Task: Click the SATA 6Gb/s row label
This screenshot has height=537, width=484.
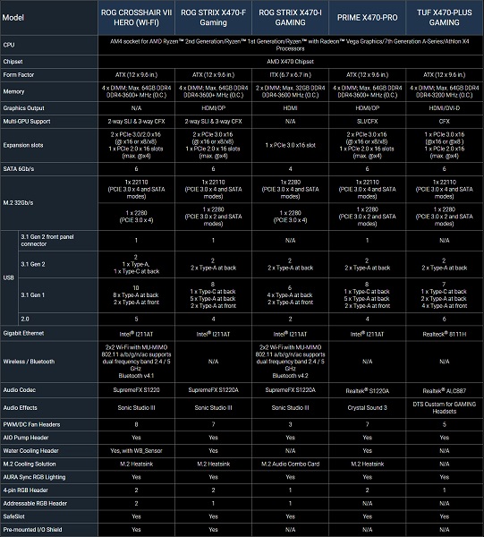Action: coord(49,169)
